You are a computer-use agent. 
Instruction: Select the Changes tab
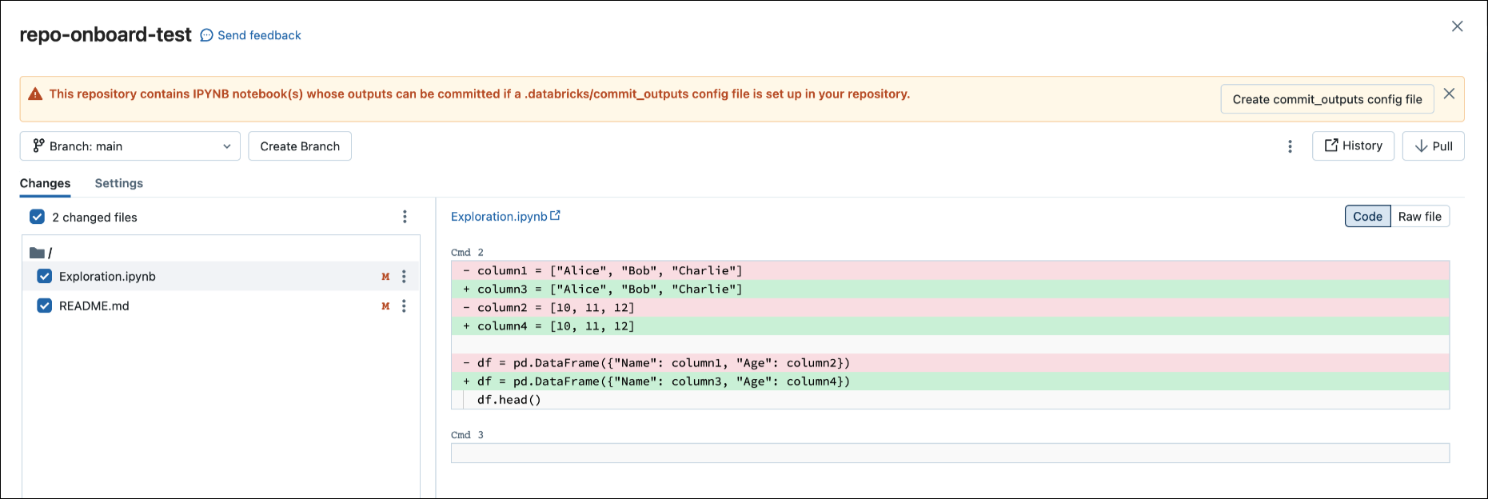click(x=45, y=183)
